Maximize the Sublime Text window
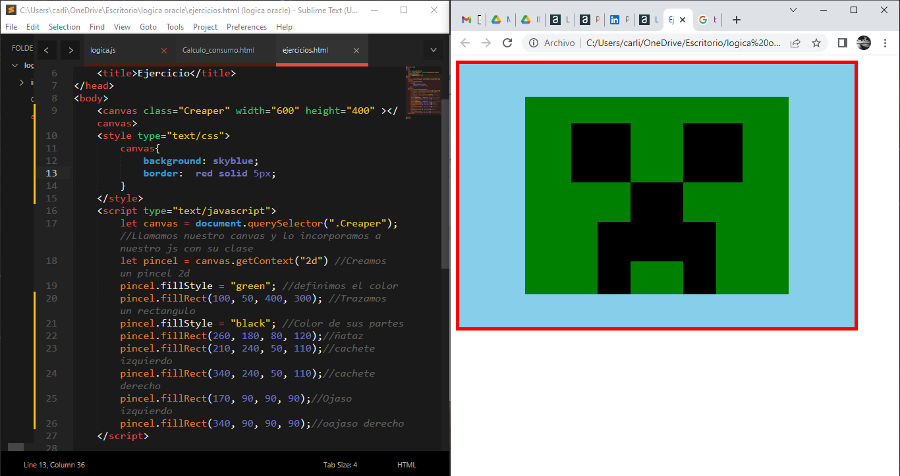This screenshot has height=476, width=900. tap(404, 10)
